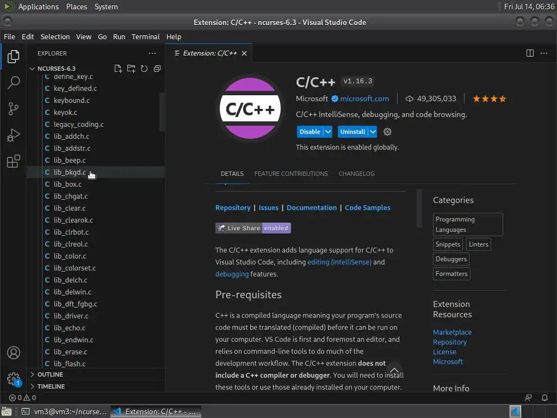Switch to the FEATURE CONTRIBUTIONS tab
Image resolution: width=557 pixels, height=418 pixels.
tap(291, 174)
